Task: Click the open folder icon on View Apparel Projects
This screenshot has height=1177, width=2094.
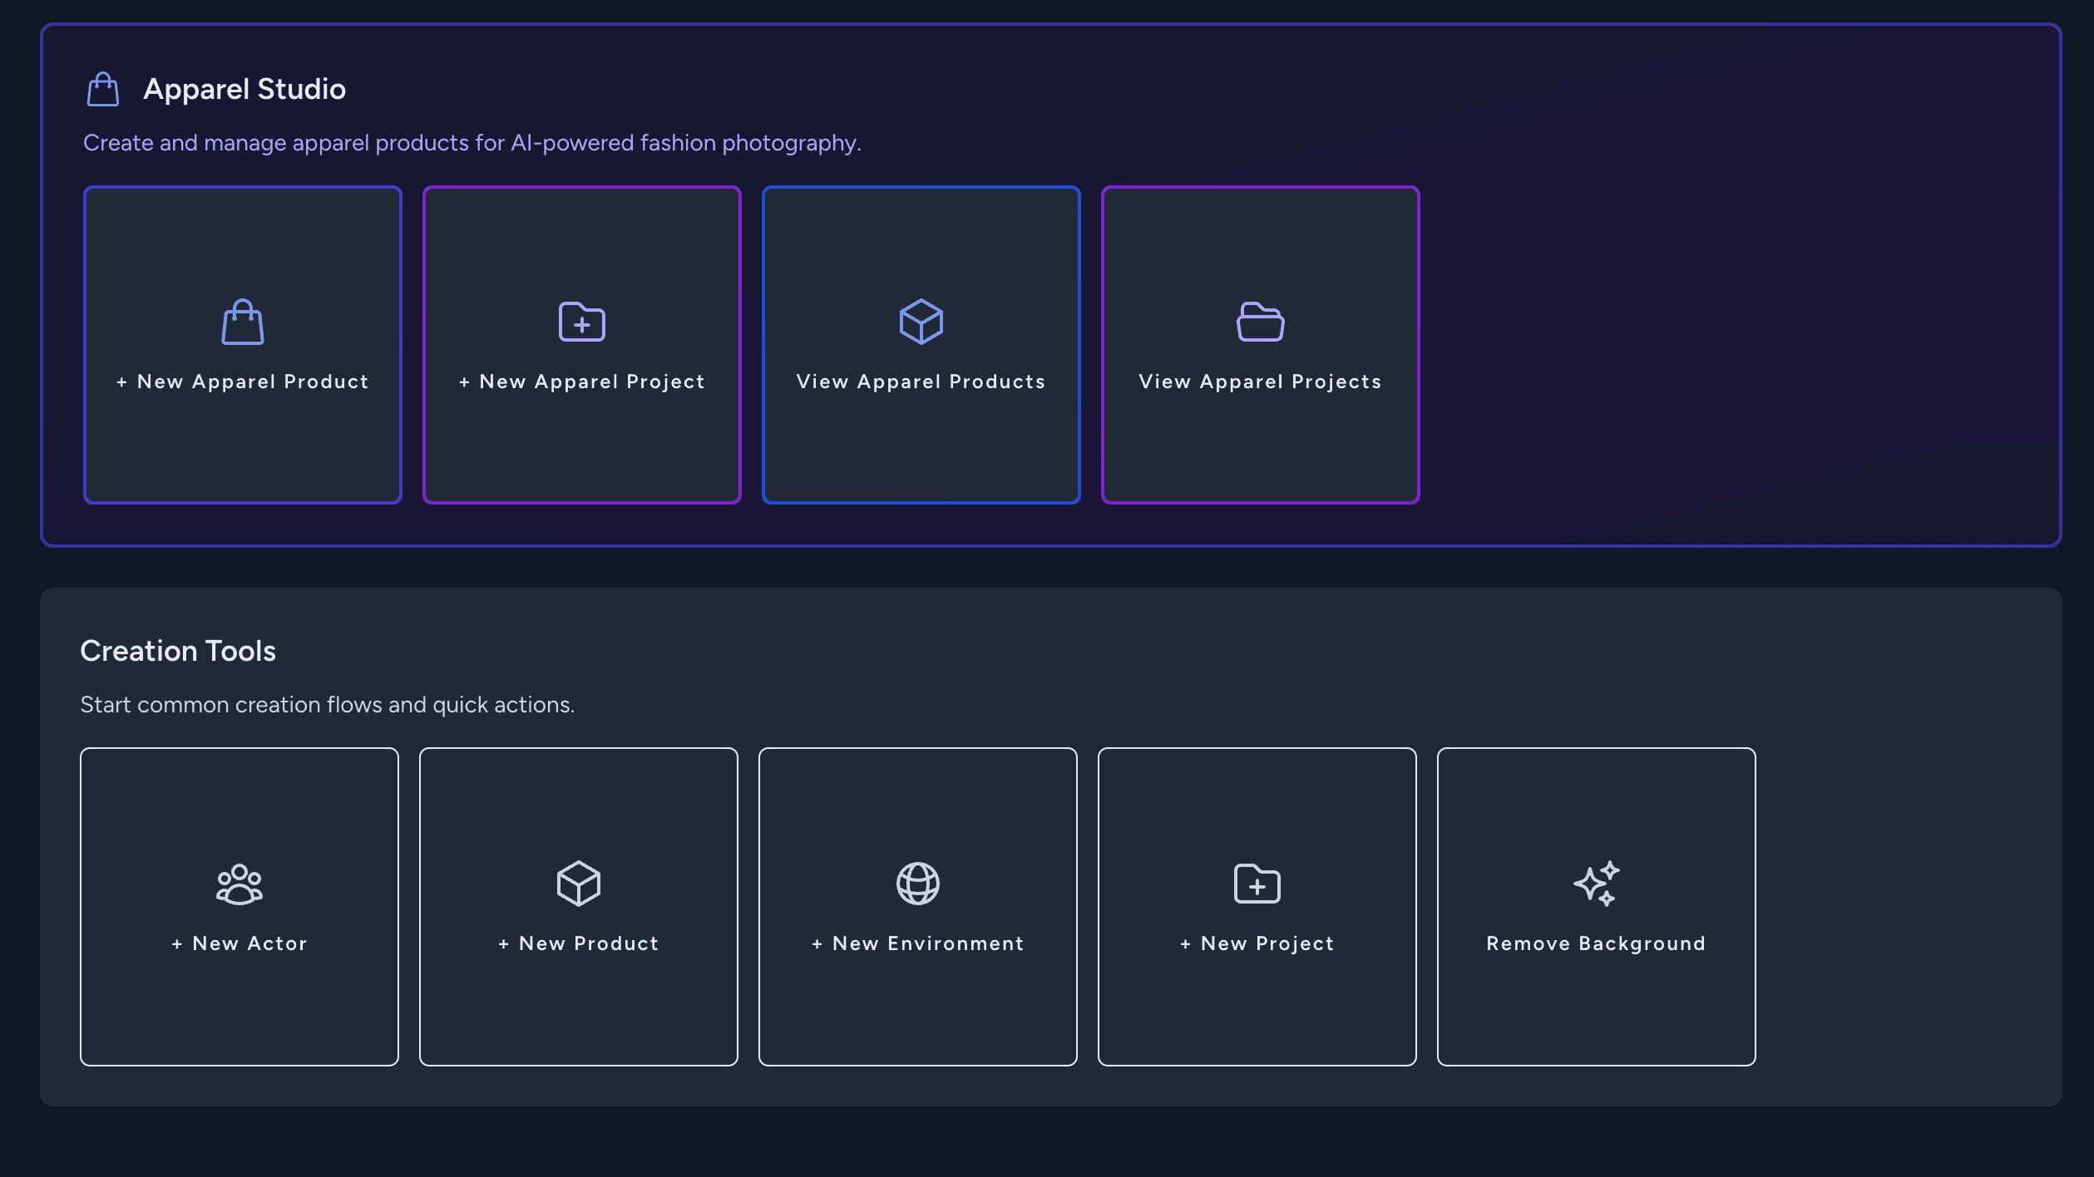Action: click(1261, 322)
